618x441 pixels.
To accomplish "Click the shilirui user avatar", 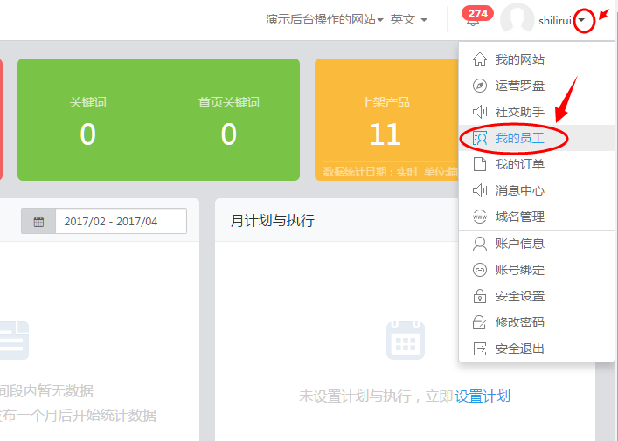I will pyautogui.click(x=517, y=20).
